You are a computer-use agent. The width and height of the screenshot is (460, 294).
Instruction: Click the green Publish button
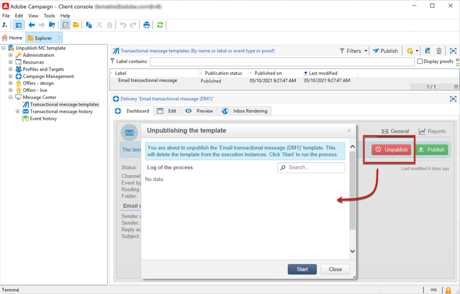pyautogui.click(x=431, y=150)
